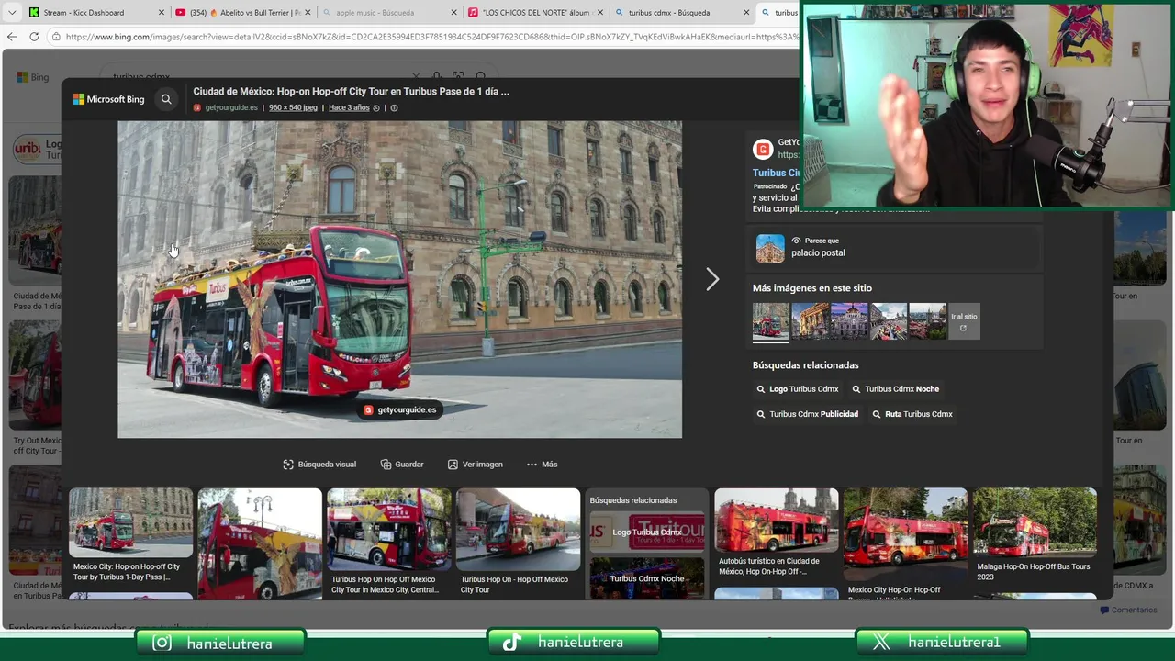Search related Logo Turibus Cdmx
Screen dimensions: 1175x661
point(798,389)
